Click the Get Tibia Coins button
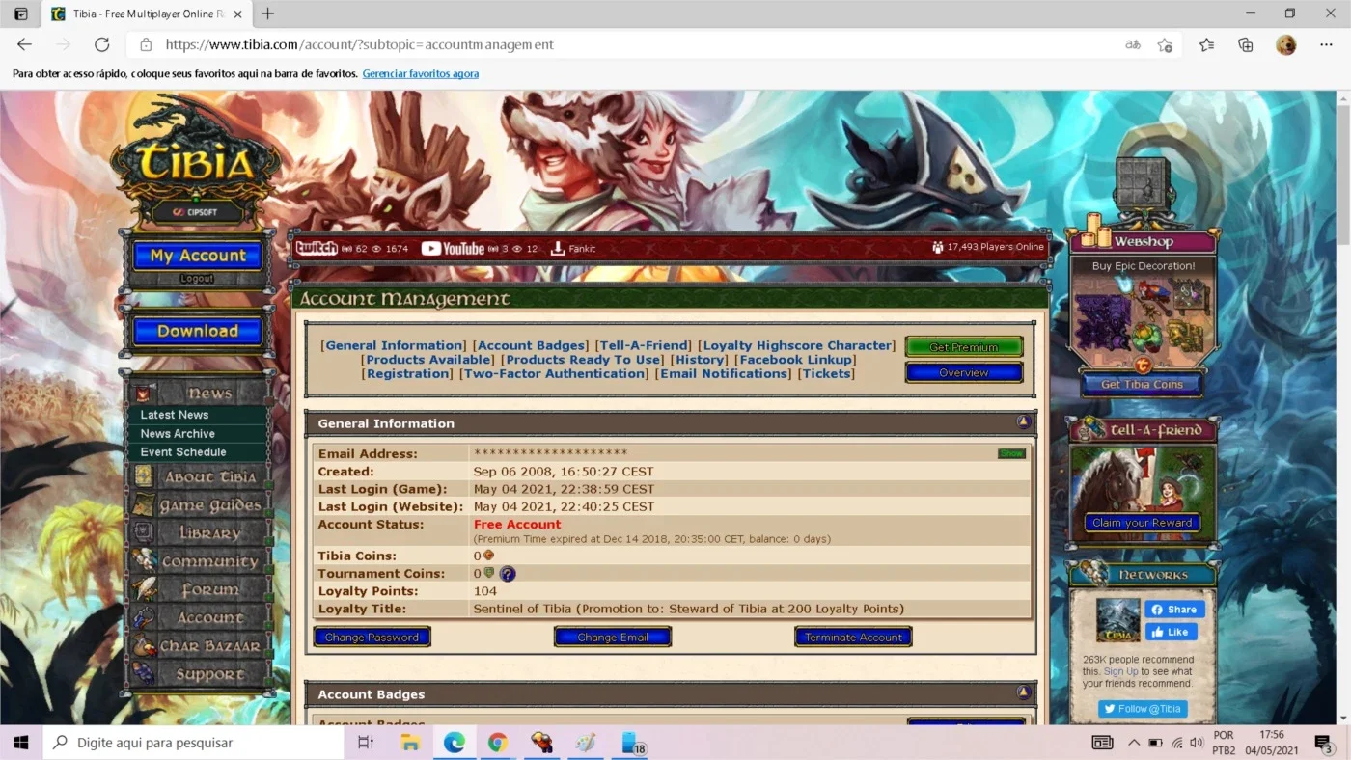Screen dimensions: 1351x760 1143,384
